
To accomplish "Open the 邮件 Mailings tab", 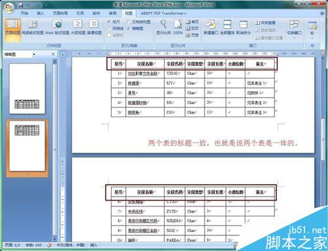I will tap(96, 13).
